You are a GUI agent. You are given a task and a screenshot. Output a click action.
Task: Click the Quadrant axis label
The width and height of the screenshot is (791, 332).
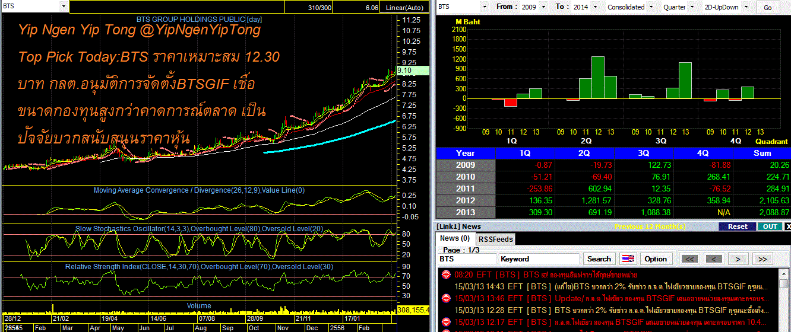(771, 142)
